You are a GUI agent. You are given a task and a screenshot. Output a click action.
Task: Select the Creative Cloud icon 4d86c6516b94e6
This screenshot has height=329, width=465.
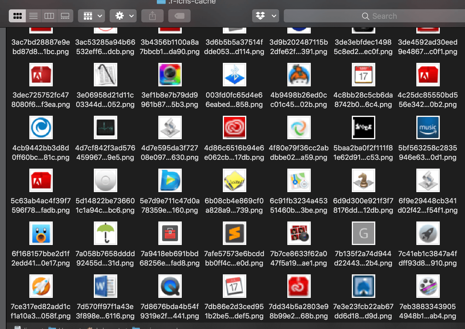point(234,127)
